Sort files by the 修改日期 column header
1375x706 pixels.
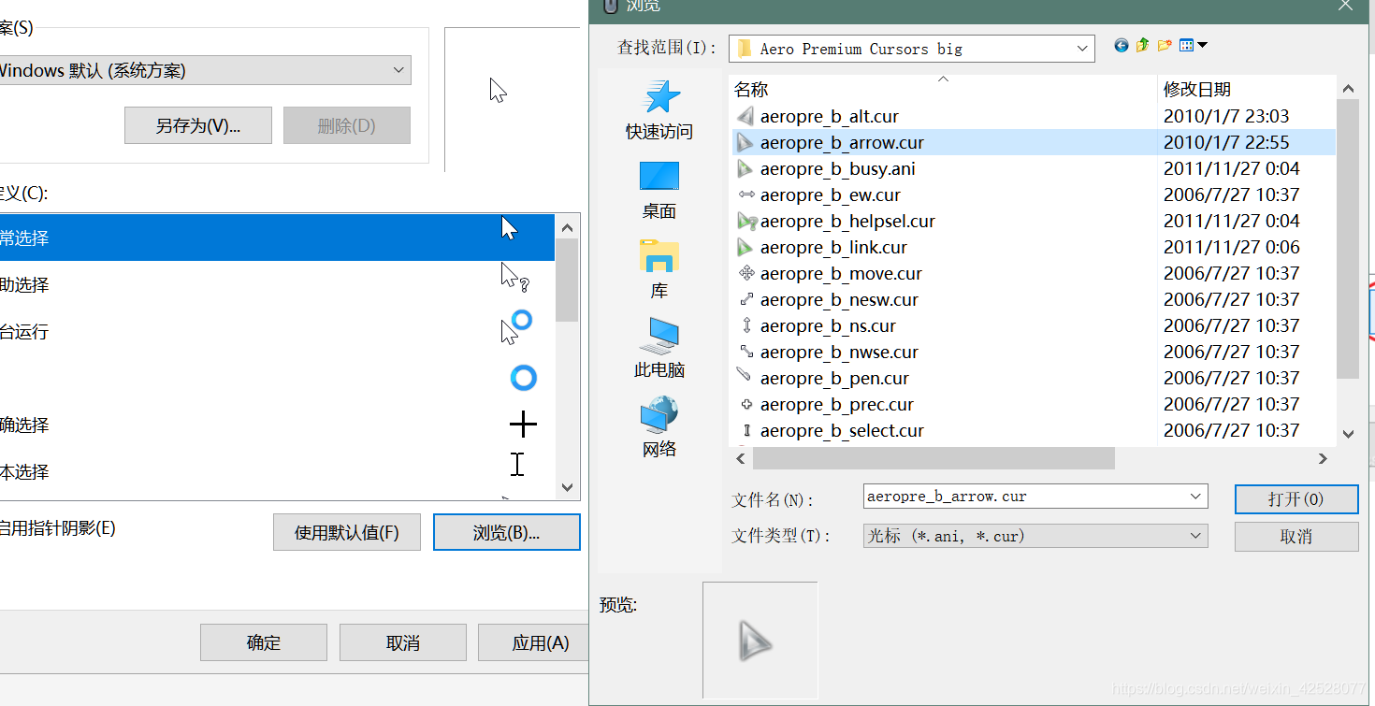[x=1246, y=89]
